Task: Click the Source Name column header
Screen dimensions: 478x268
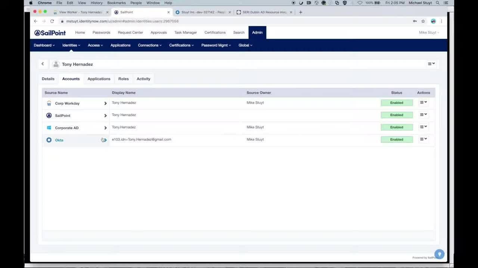Action: 56,93
